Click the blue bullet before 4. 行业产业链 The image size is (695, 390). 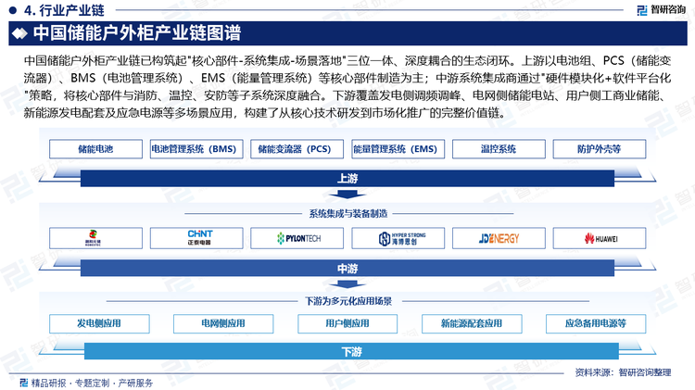(12, 10)
